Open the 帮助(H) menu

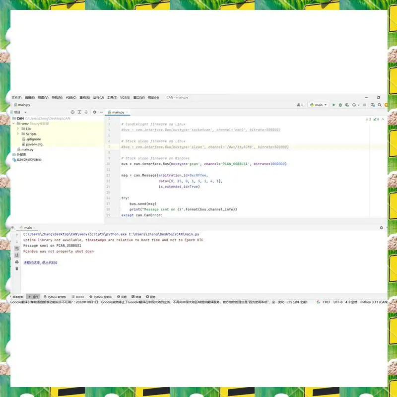(153, 97)
